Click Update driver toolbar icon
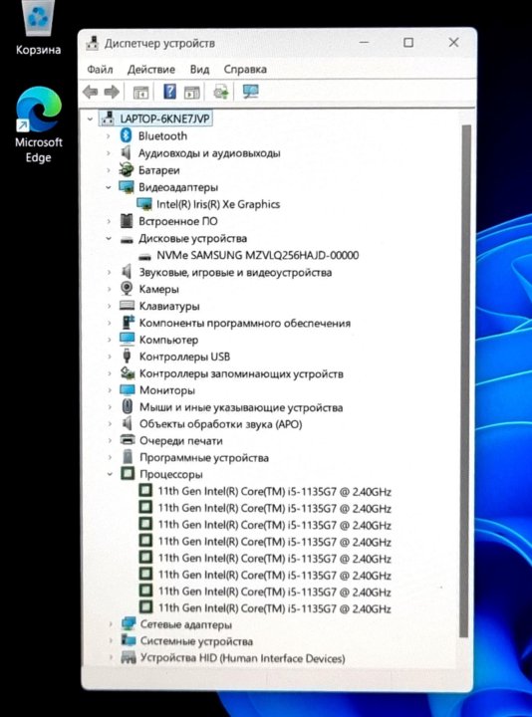 pyautogui.click(x=220, y=92)
